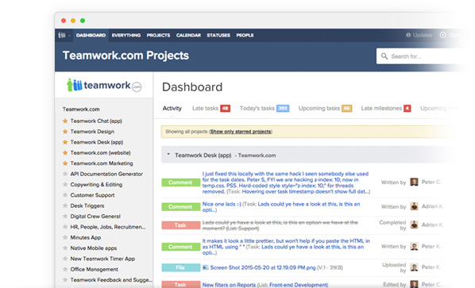Collapse the Teamwork Desk (app) activity group
475x288 pixels.
(168, 155)
